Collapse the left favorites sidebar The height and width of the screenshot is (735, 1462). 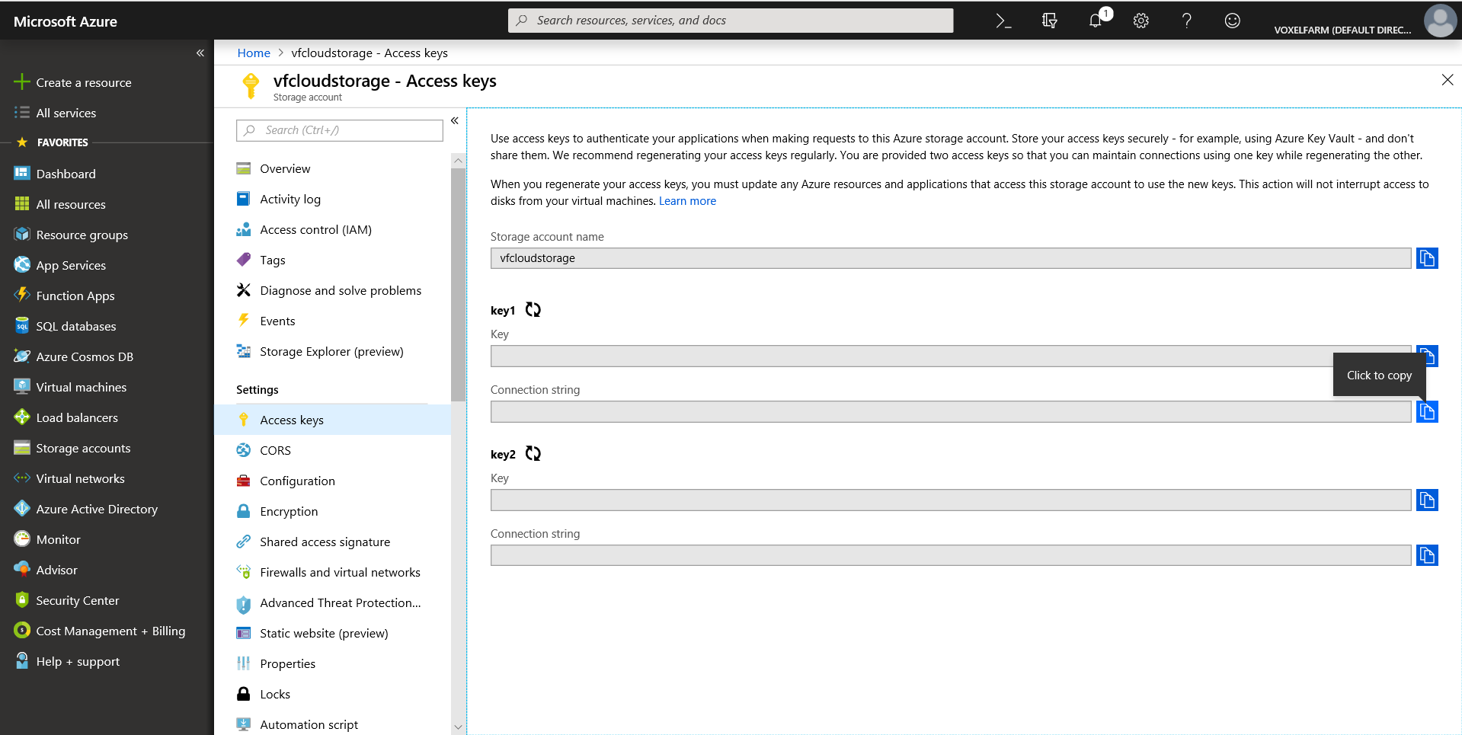[200, 53]
